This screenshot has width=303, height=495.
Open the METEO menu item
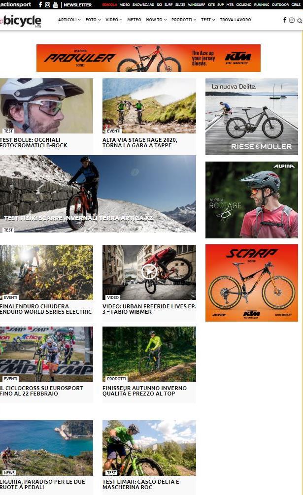(134, 20)
